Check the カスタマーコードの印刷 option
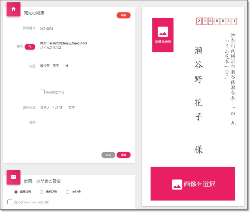Image resolution: width=250 pixels, height=212 pixels. (x=10, y=202)
